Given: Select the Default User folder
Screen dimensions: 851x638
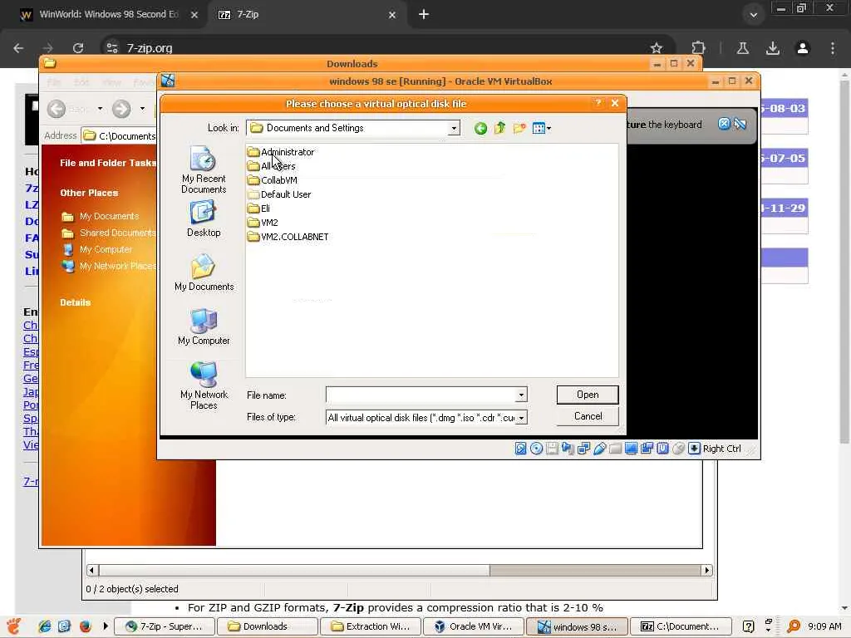Looking at the screenshot, I should pos(279,194).
